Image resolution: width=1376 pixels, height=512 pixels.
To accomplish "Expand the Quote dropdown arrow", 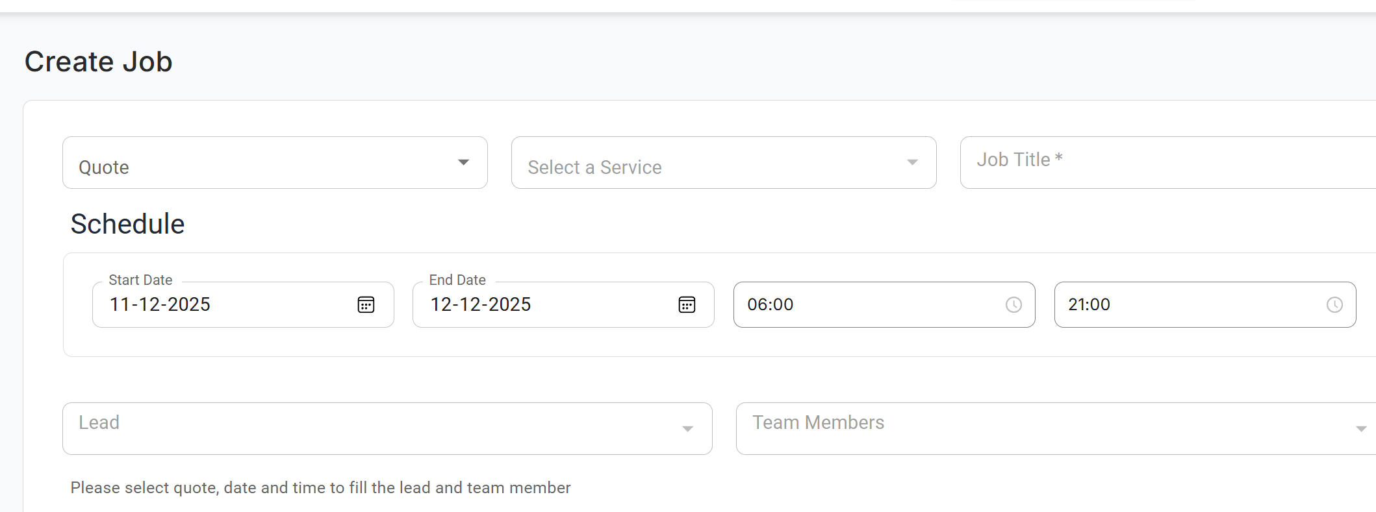I will pos(463,162).
